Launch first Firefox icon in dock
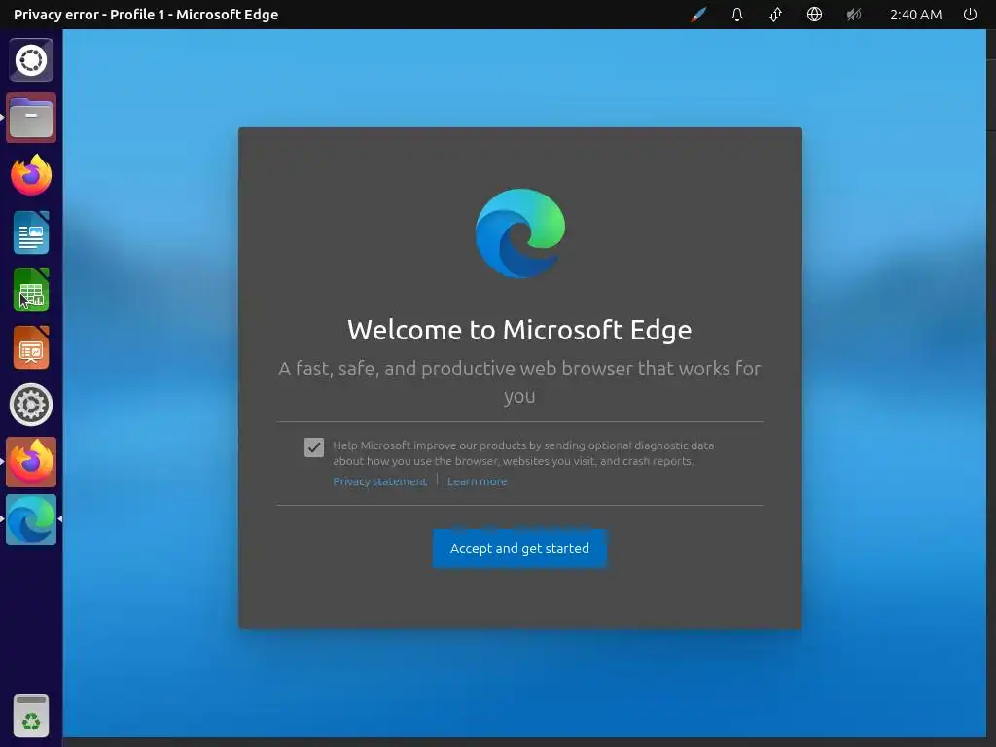The height and width of the screenshot is (747, 996). point(31,175)
